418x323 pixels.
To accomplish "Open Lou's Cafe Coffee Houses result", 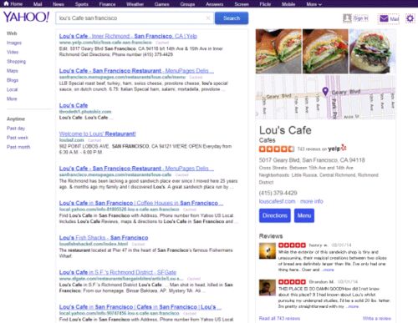I will pyautogui.click(x=141, y=203).
